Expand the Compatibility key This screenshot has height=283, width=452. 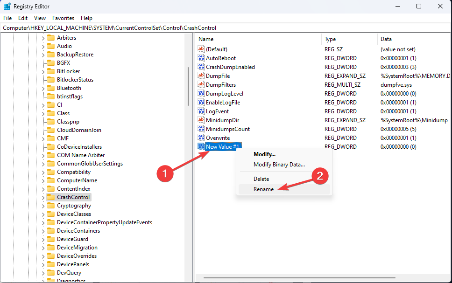(43, 172)
